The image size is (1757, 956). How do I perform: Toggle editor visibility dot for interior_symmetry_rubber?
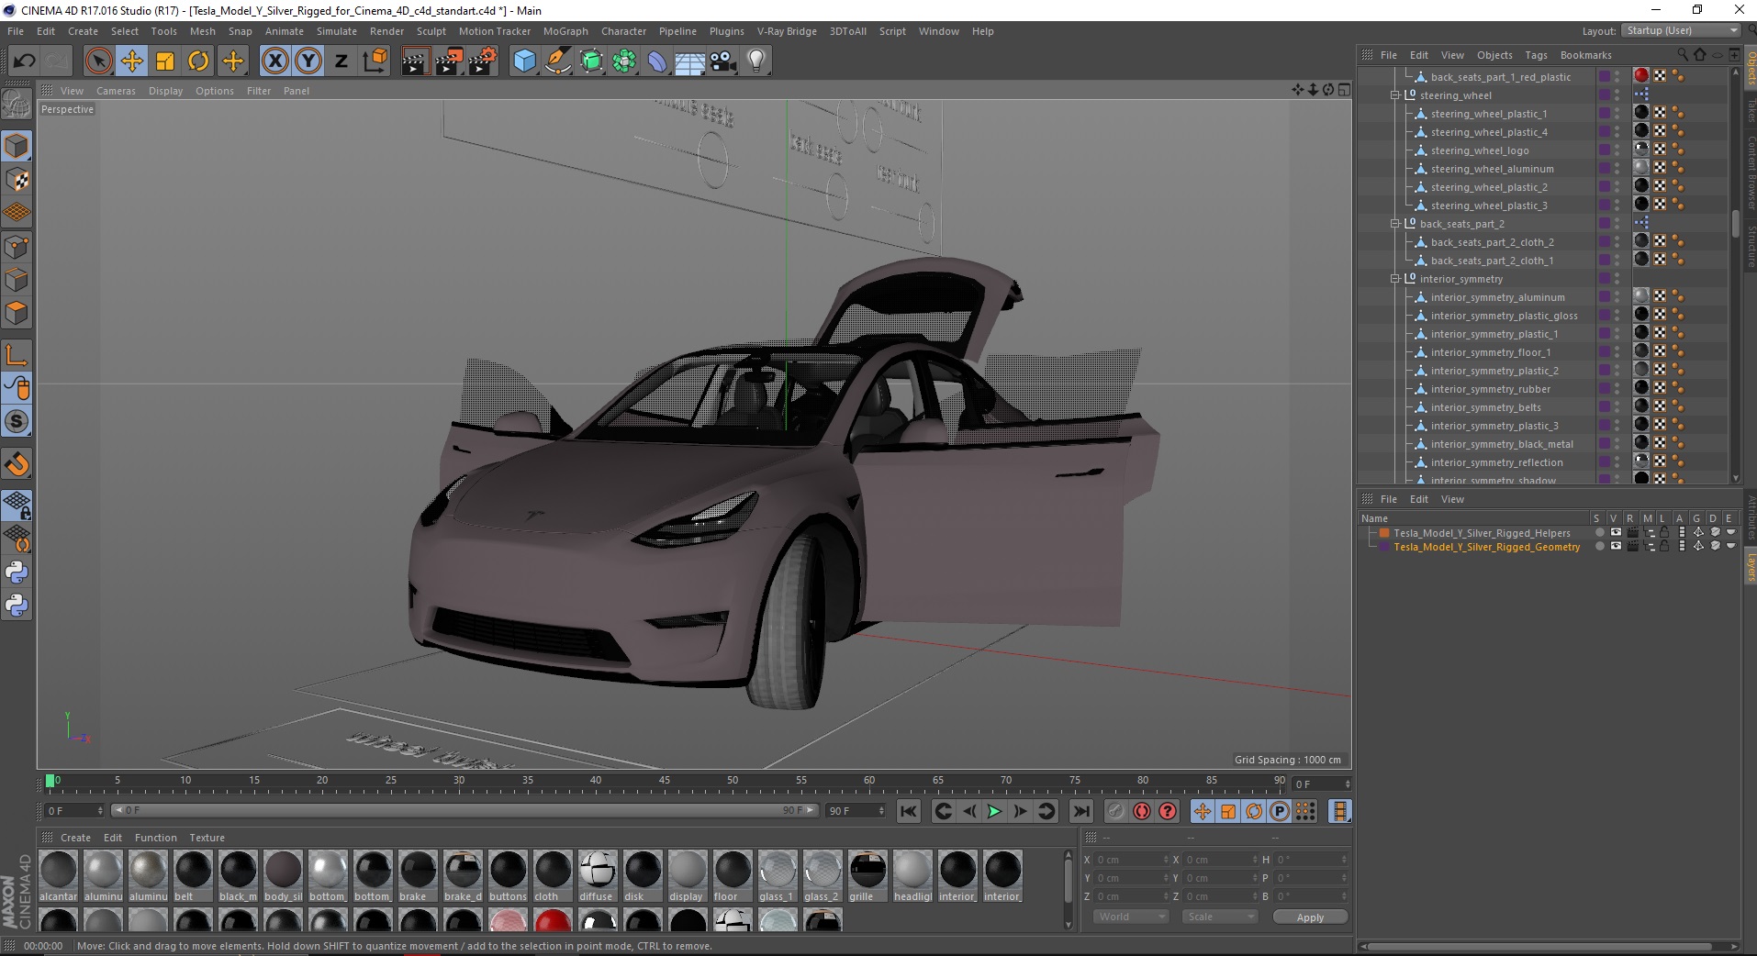point(1617,386)
